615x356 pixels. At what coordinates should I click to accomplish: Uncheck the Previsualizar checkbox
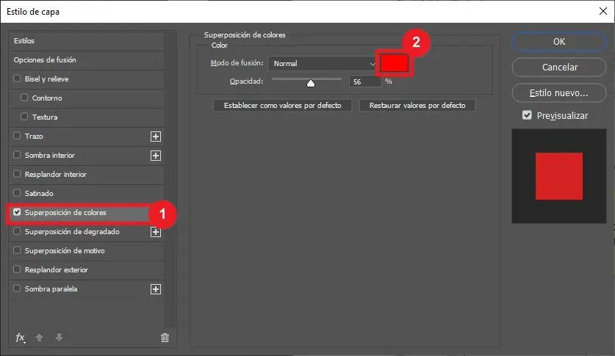point(527,115)
